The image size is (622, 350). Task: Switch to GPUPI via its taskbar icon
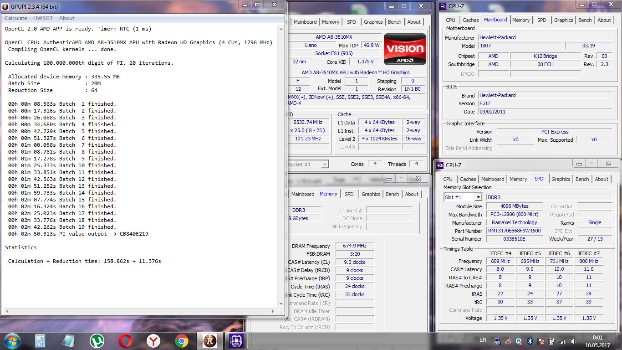tap(209, 340)
